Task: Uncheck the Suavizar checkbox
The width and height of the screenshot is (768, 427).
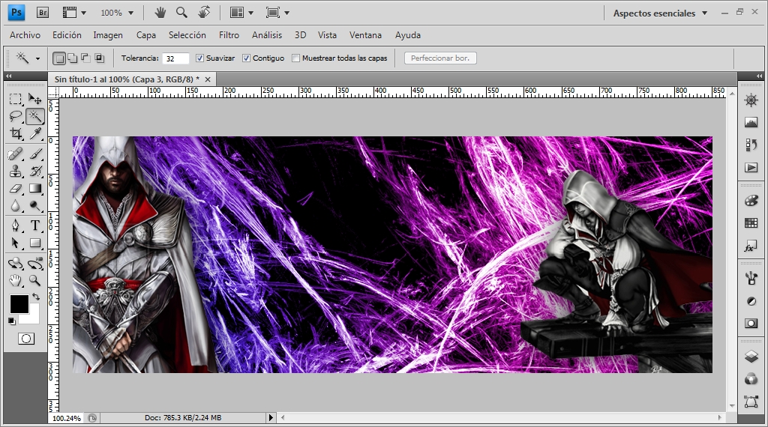Action: tap(199, 58)
